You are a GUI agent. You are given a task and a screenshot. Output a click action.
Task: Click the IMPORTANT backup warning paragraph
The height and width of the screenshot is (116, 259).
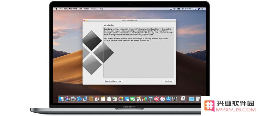[136, 39]
